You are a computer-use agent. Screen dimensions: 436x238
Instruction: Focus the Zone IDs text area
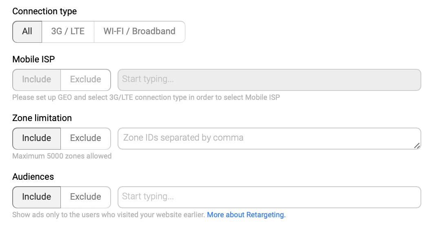(x=265, y=138)
